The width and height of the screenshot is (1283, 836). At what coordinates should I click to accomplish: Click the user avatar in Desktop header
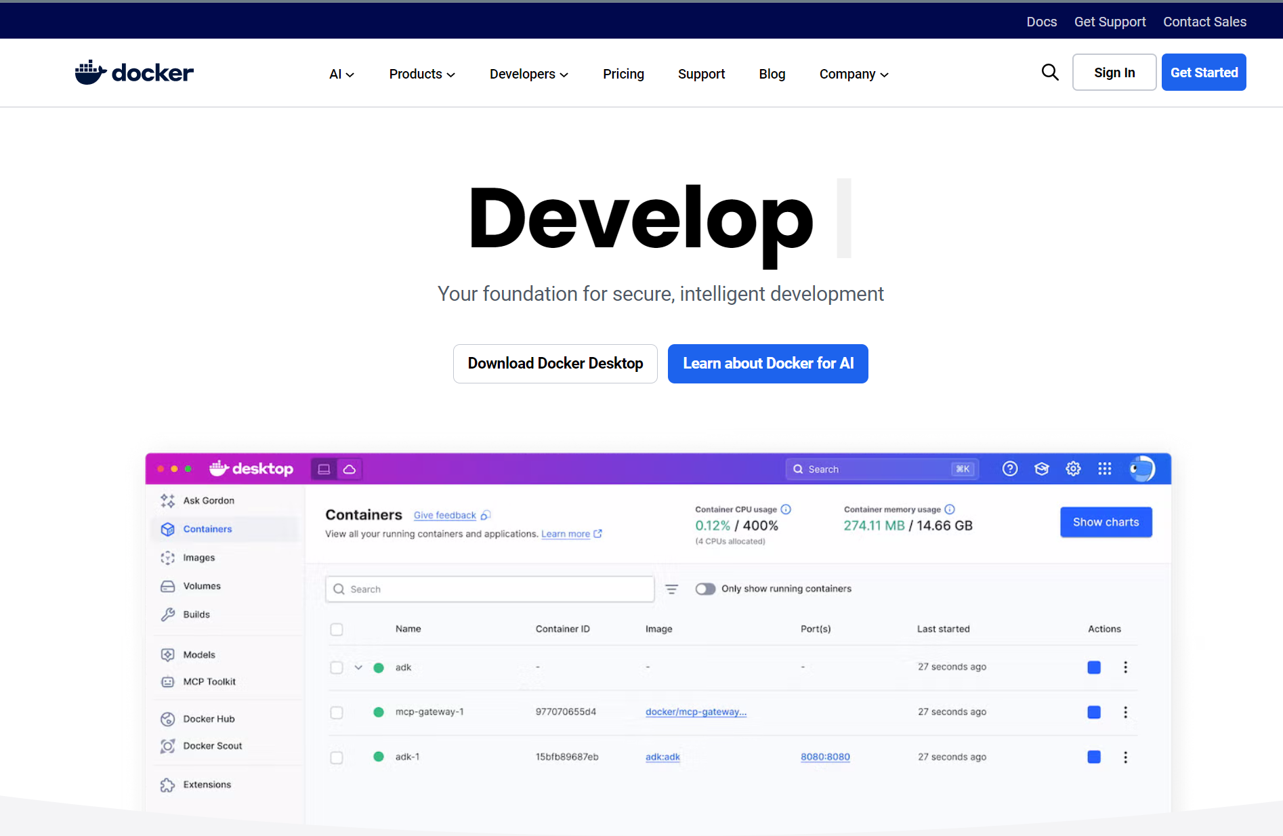1142,469
